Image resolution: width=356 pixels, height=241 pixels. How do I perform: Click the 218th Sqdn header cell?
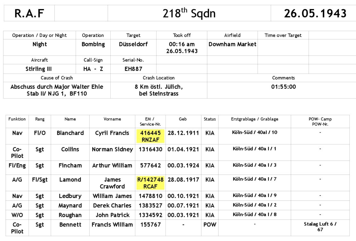click(x=189, y=13)
